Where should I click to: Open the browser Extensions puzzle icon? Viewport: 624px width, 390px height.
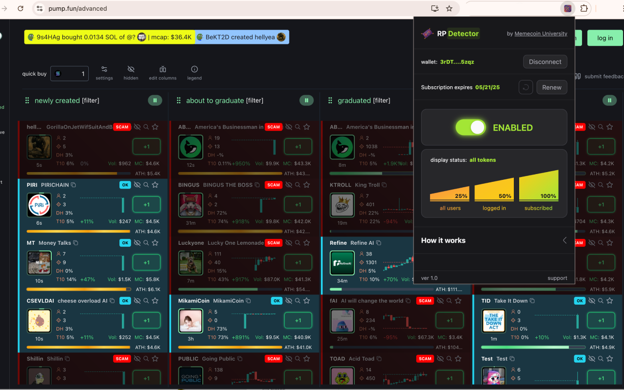(x=584, y=8)
